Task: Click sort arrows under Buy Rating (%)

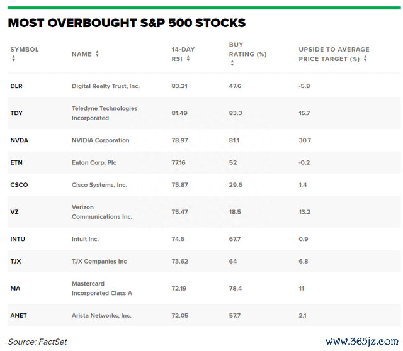Action: coord(232,63)
